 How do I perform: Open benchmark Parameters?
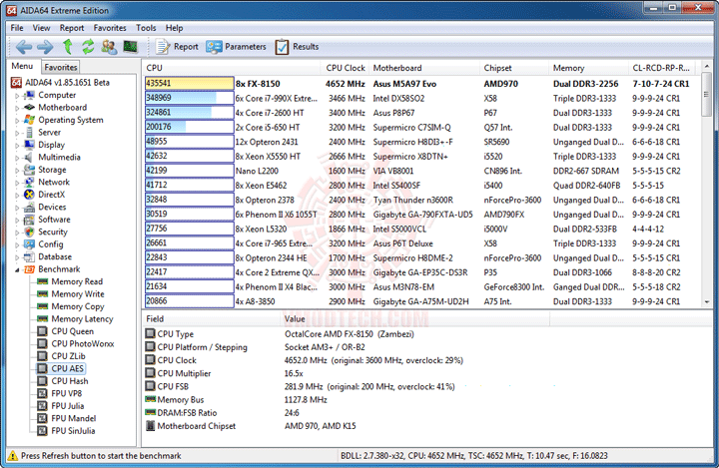236,47
